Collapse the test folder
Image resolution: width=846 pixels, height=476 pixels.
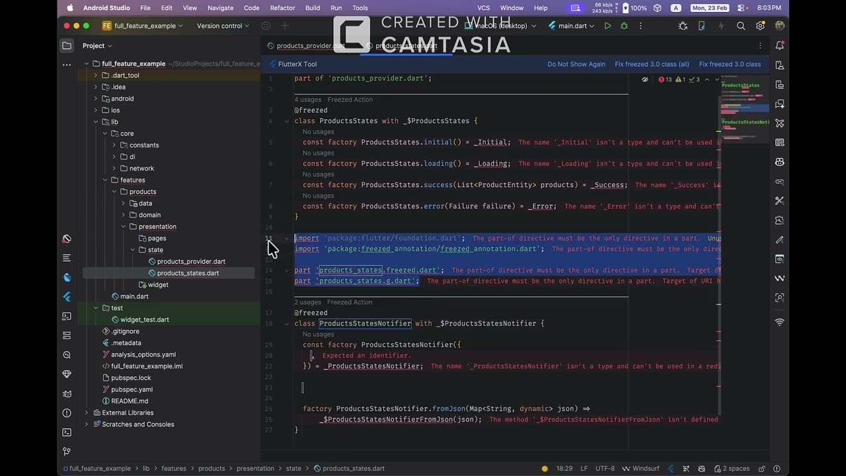(96, 308)
